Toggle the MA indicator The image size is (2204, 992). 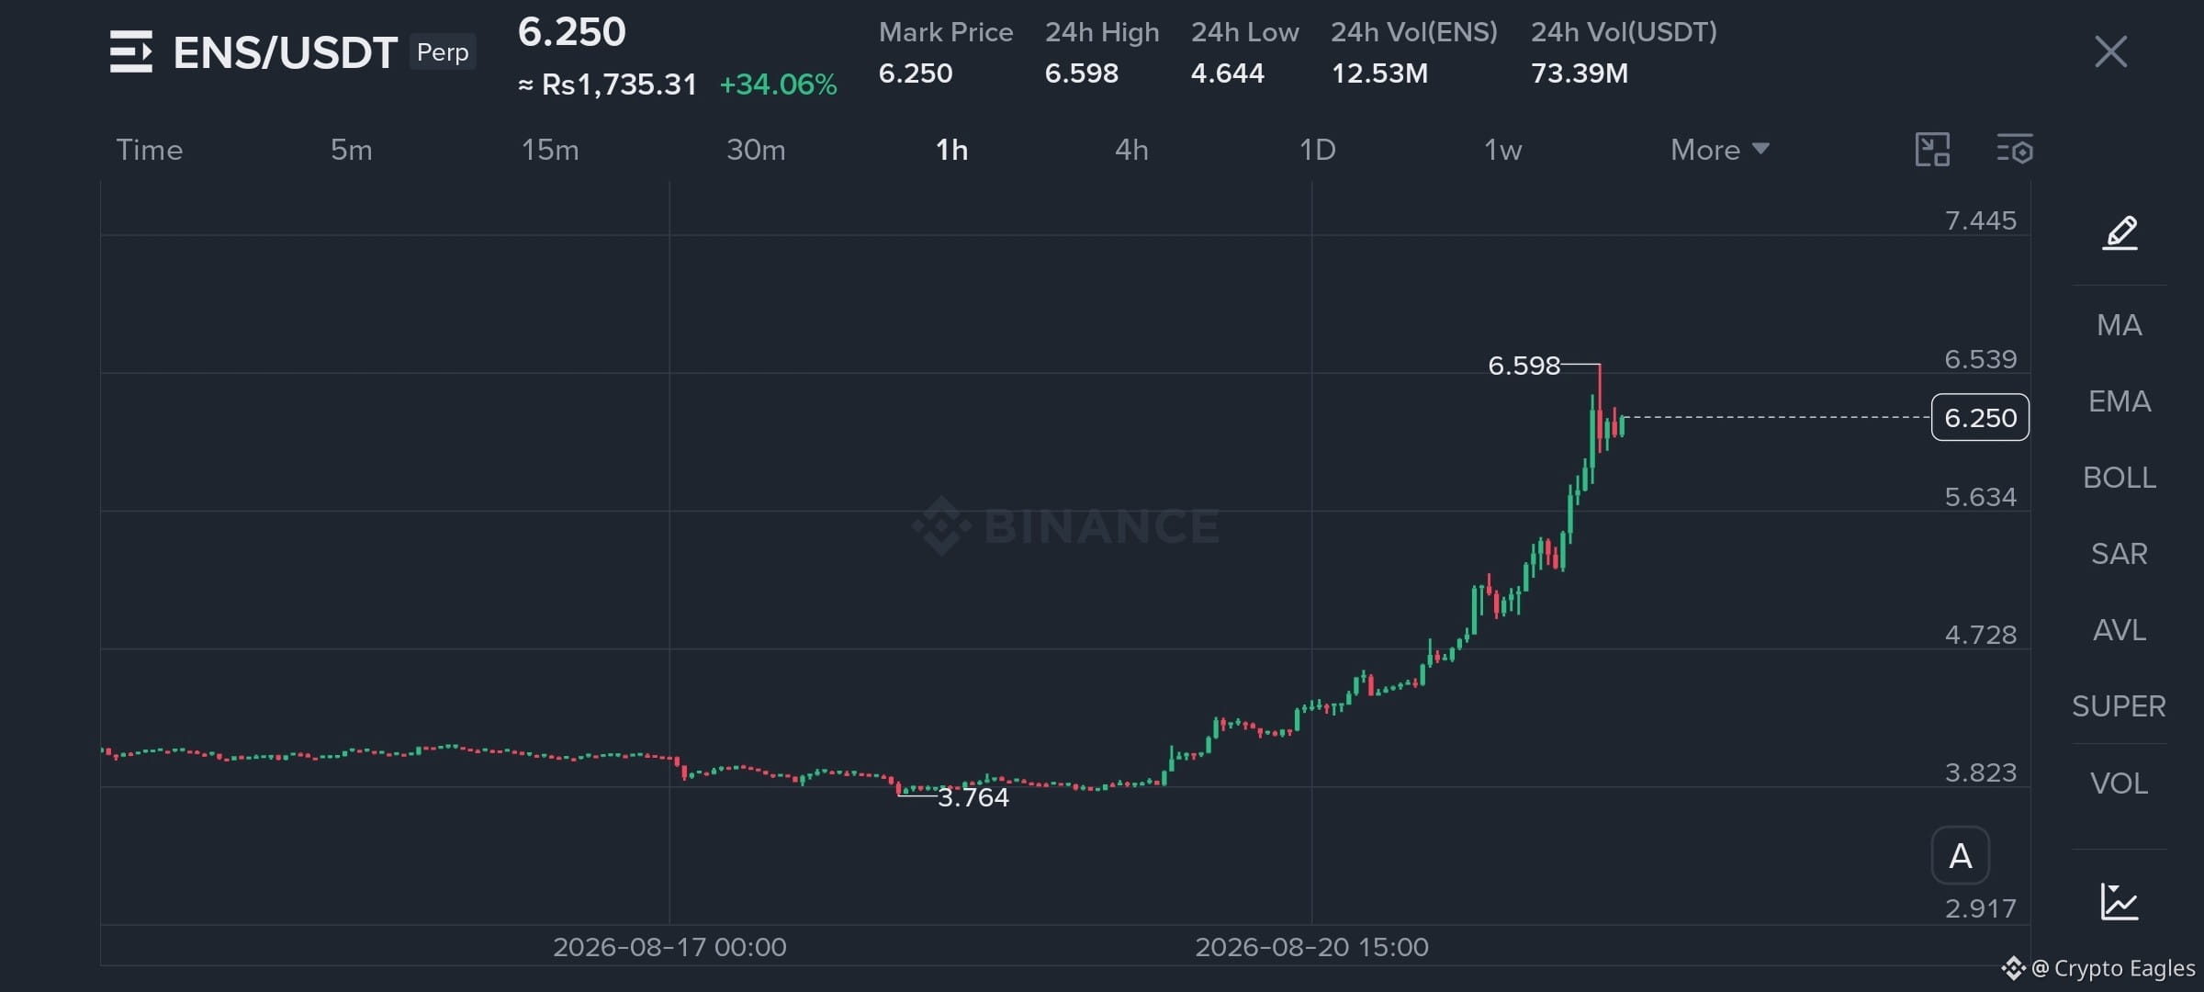(2120, 324)
